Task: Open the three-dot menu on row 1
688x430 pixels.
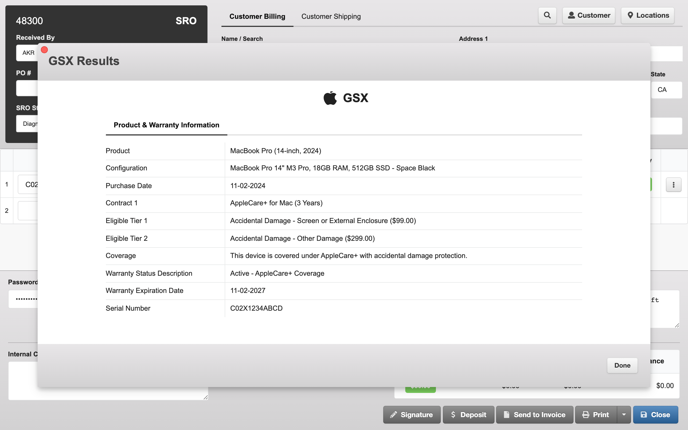Action: pos(673,185)
